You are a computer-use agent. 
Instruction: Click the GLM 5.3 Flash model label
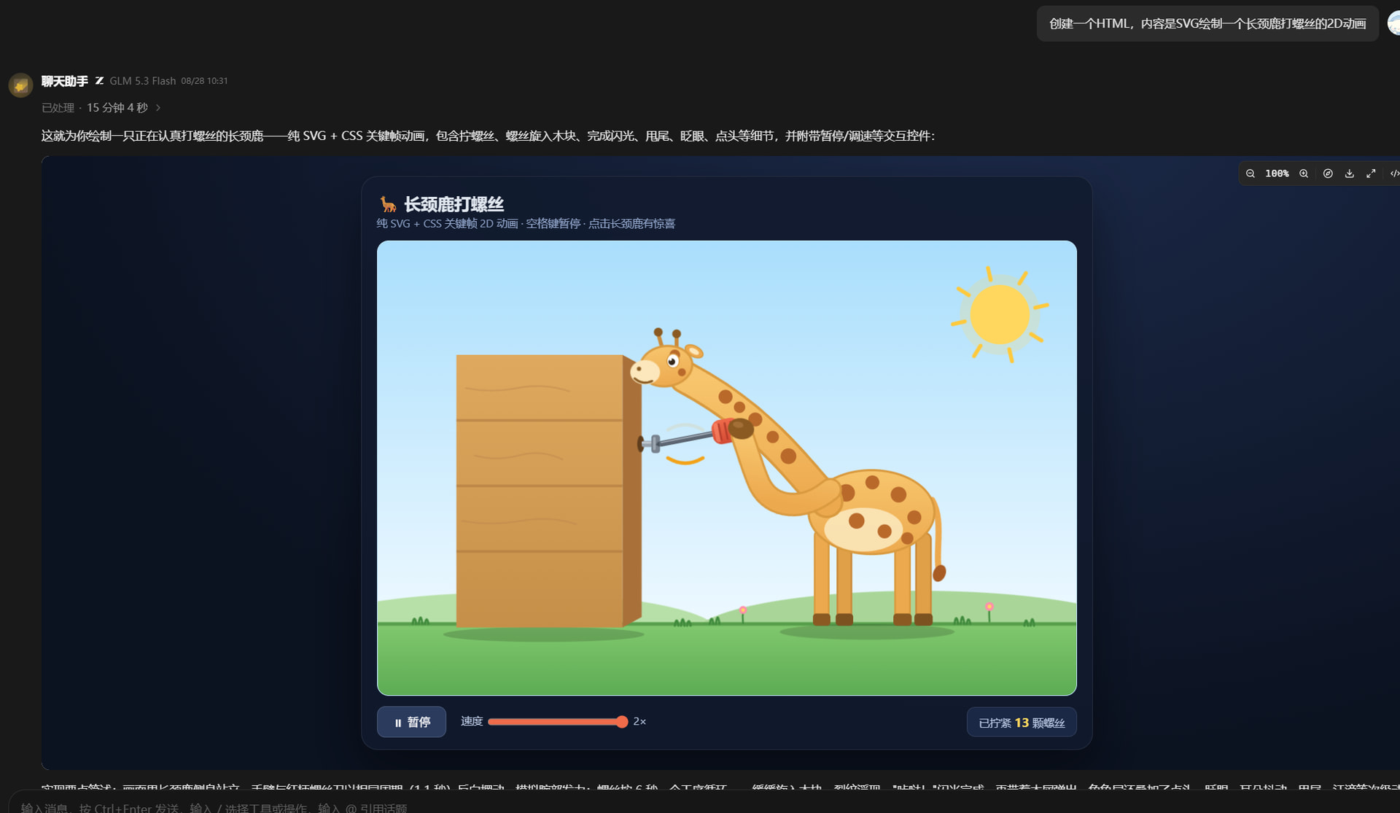[x=143, y=81]
